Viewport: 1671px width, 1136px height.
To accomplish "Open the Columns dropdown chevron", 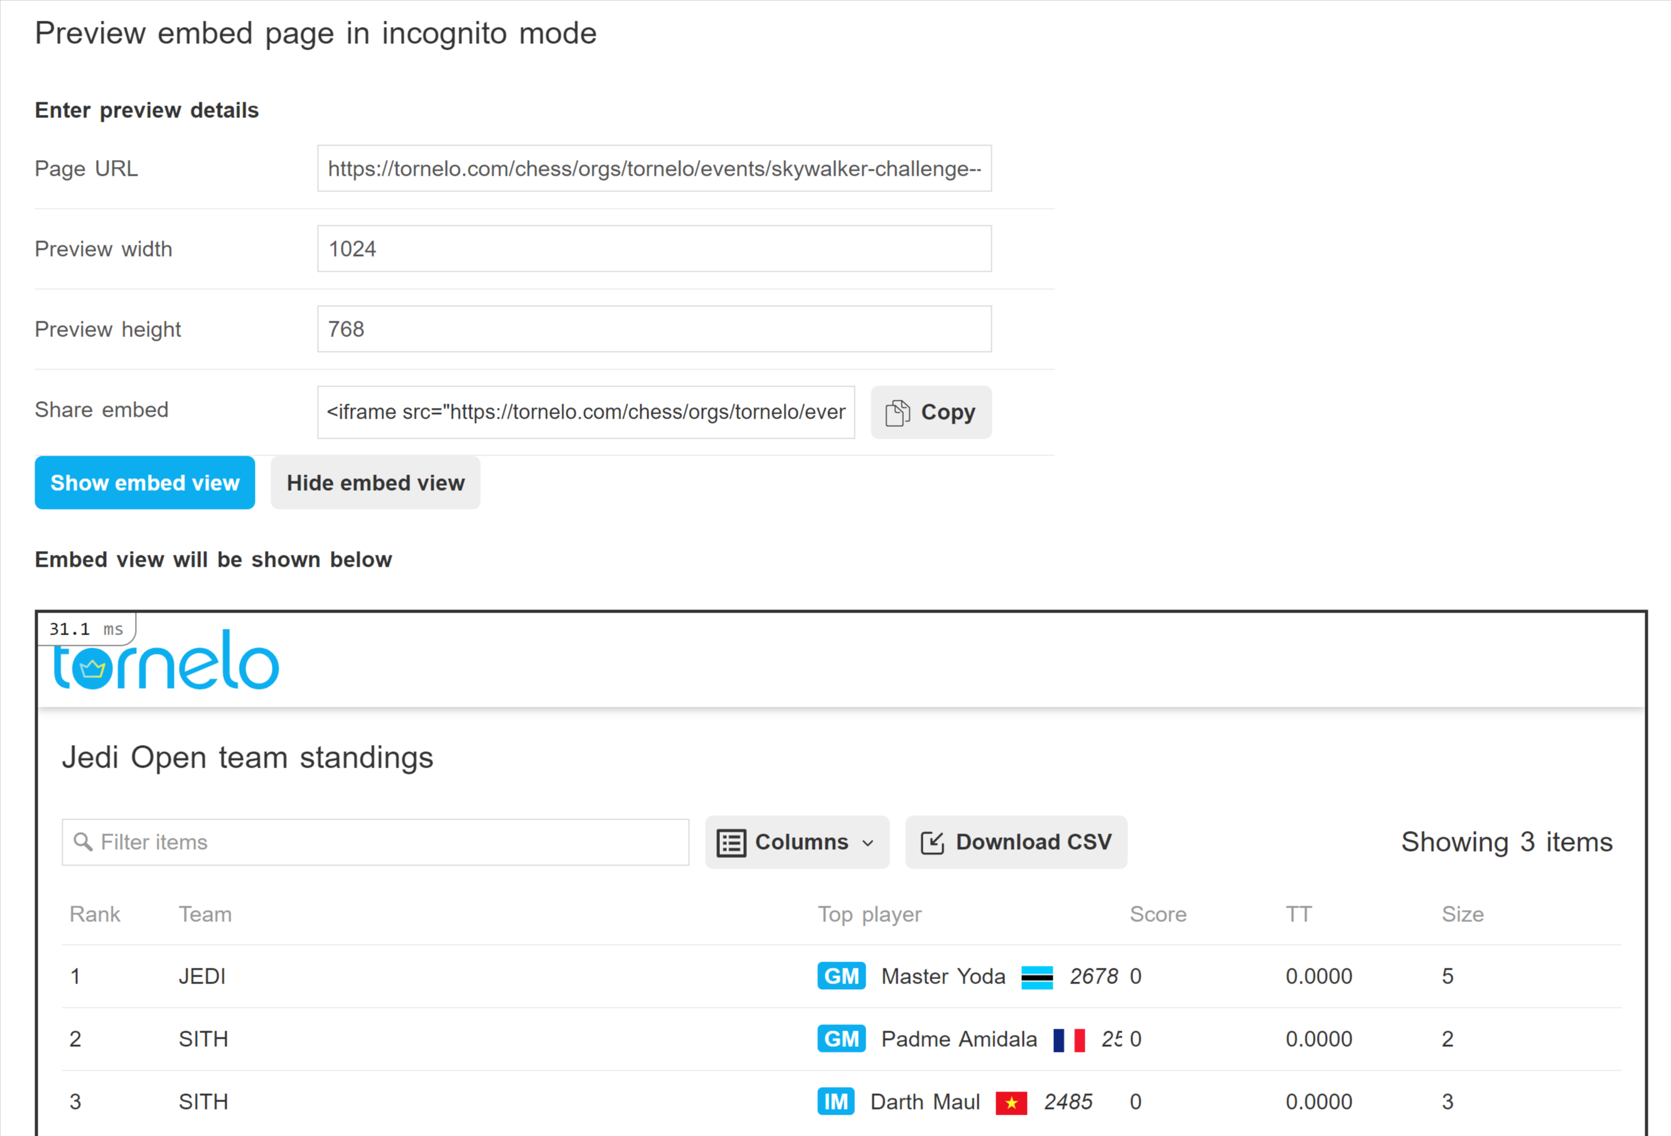I will (868, 843).
